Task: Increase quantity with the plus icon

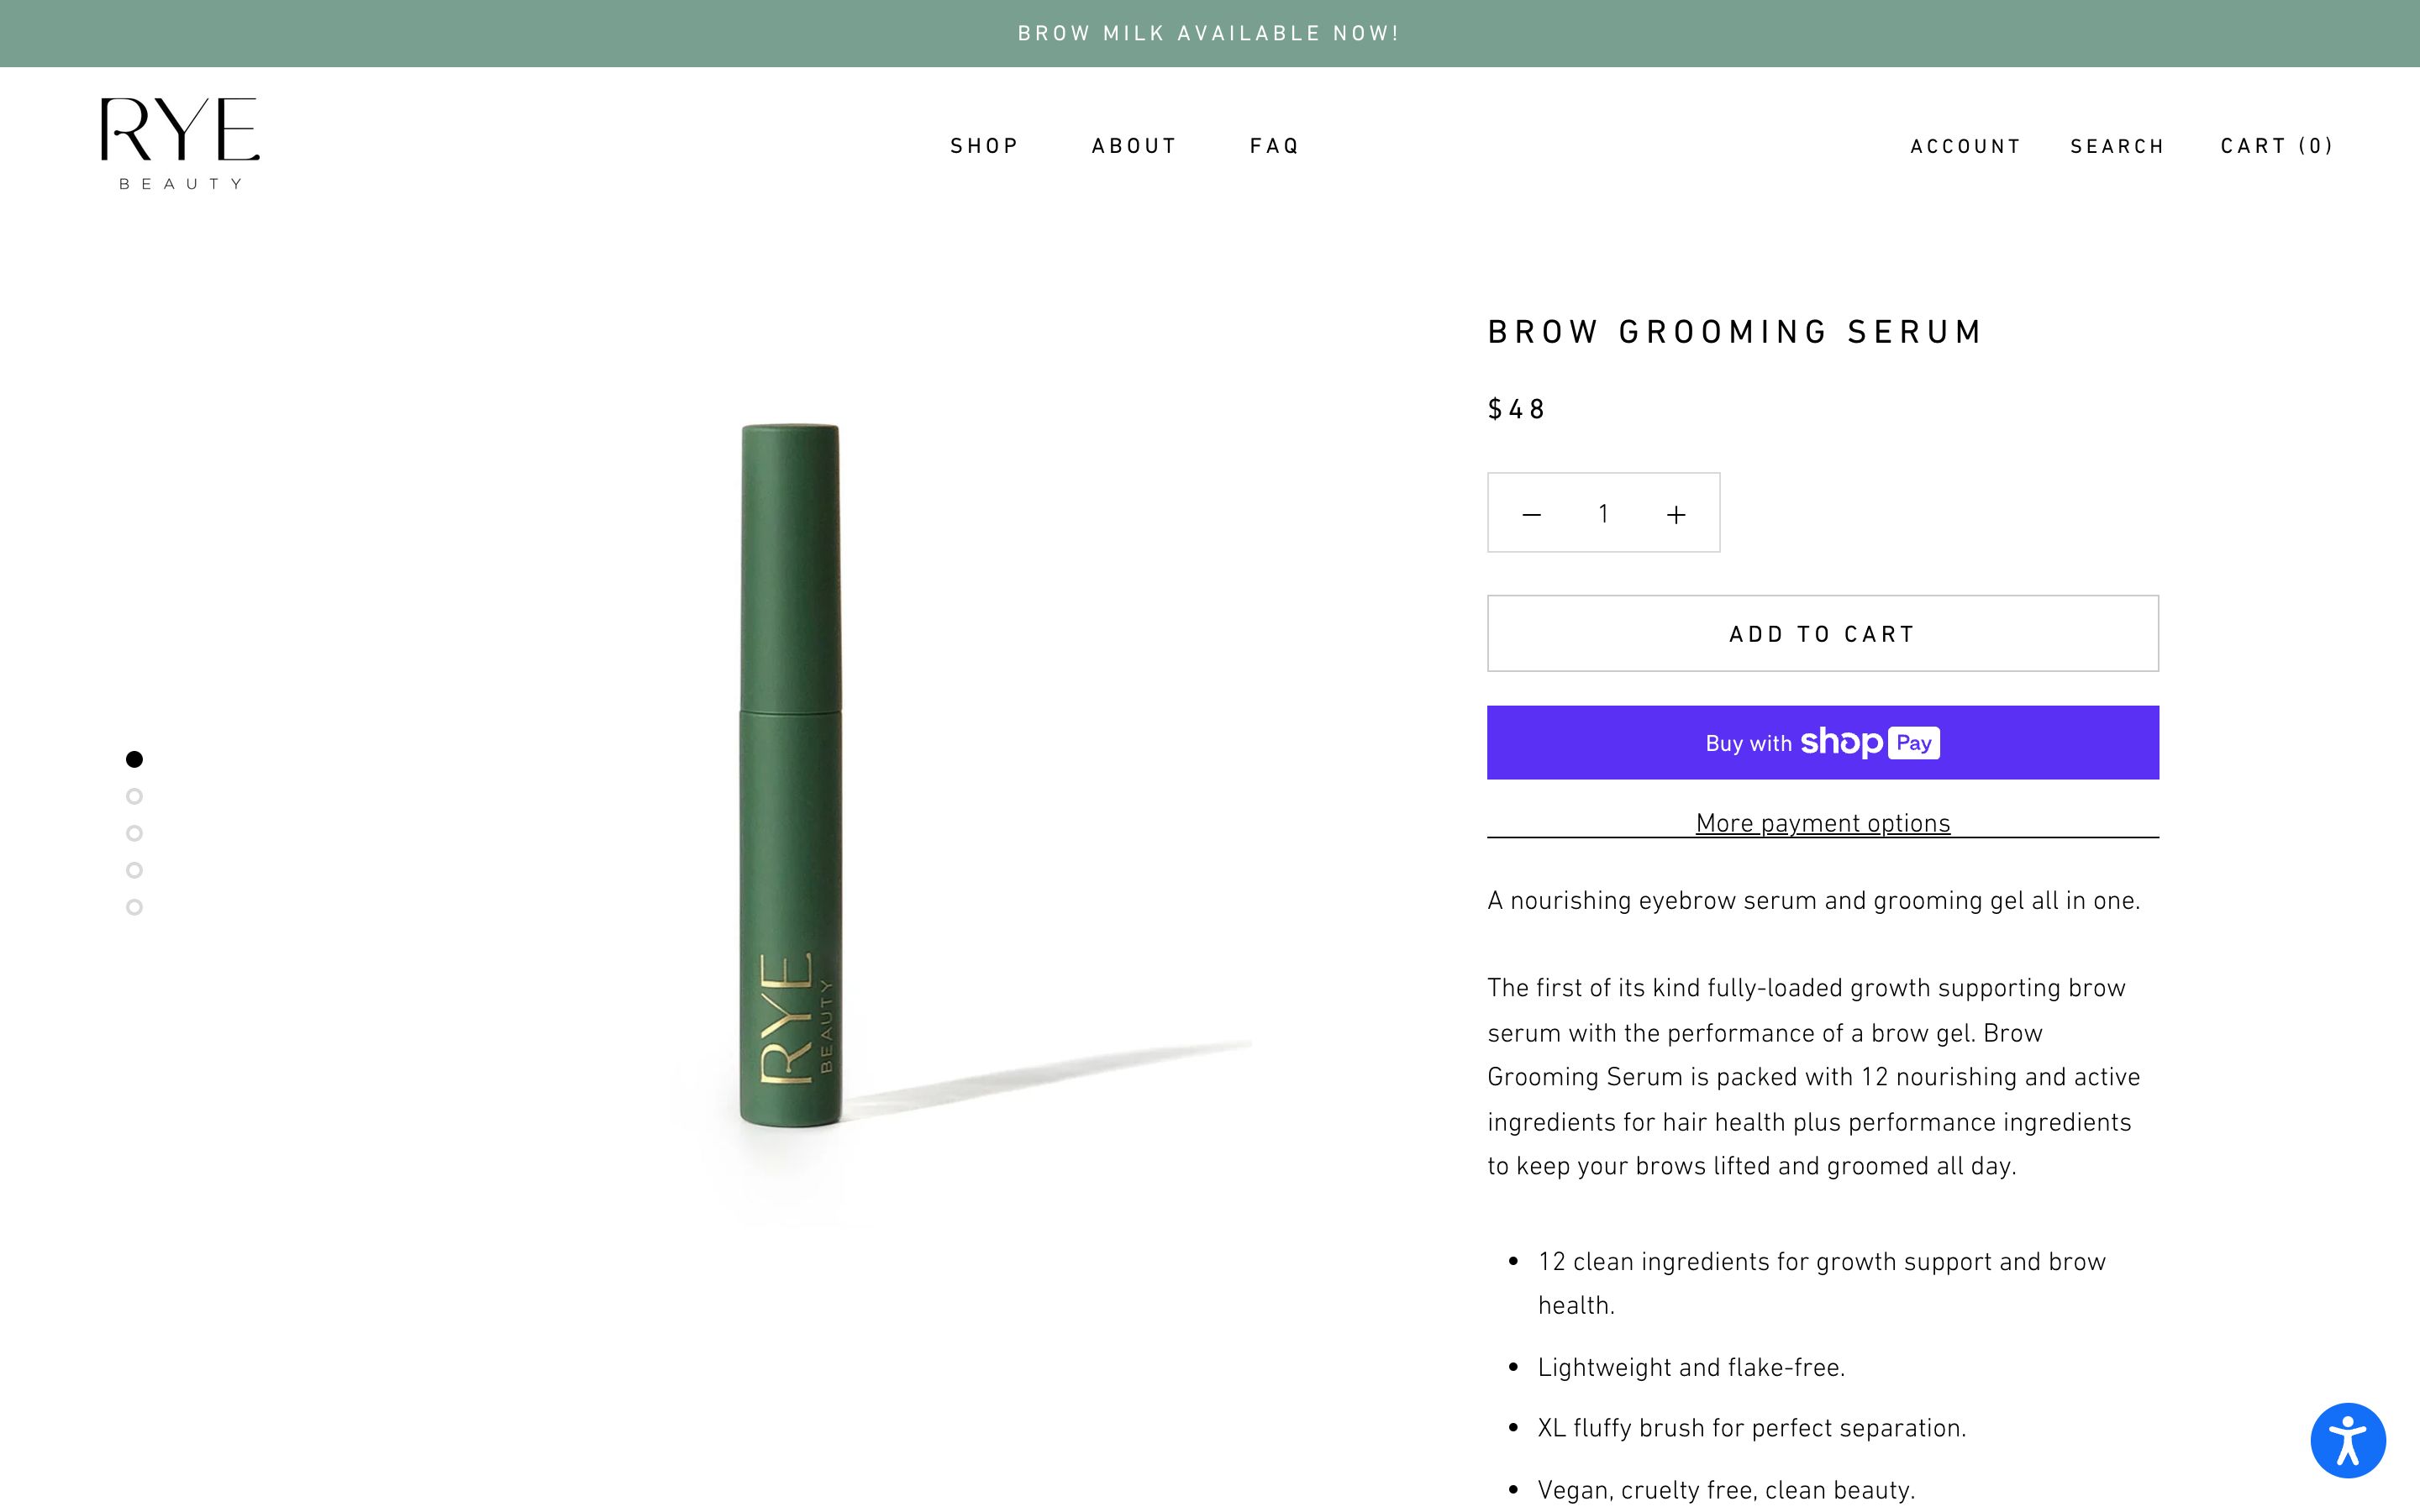Action: 1676,514
